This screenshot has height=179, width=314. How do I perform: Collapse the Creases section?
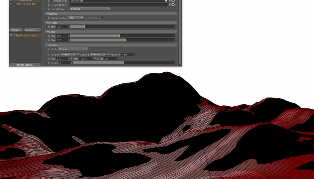(48, 23)
